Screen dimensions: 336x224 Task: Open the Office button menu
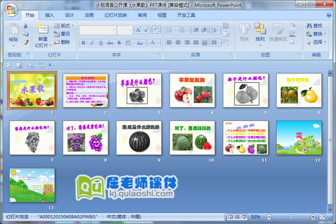tap(11, 10)
